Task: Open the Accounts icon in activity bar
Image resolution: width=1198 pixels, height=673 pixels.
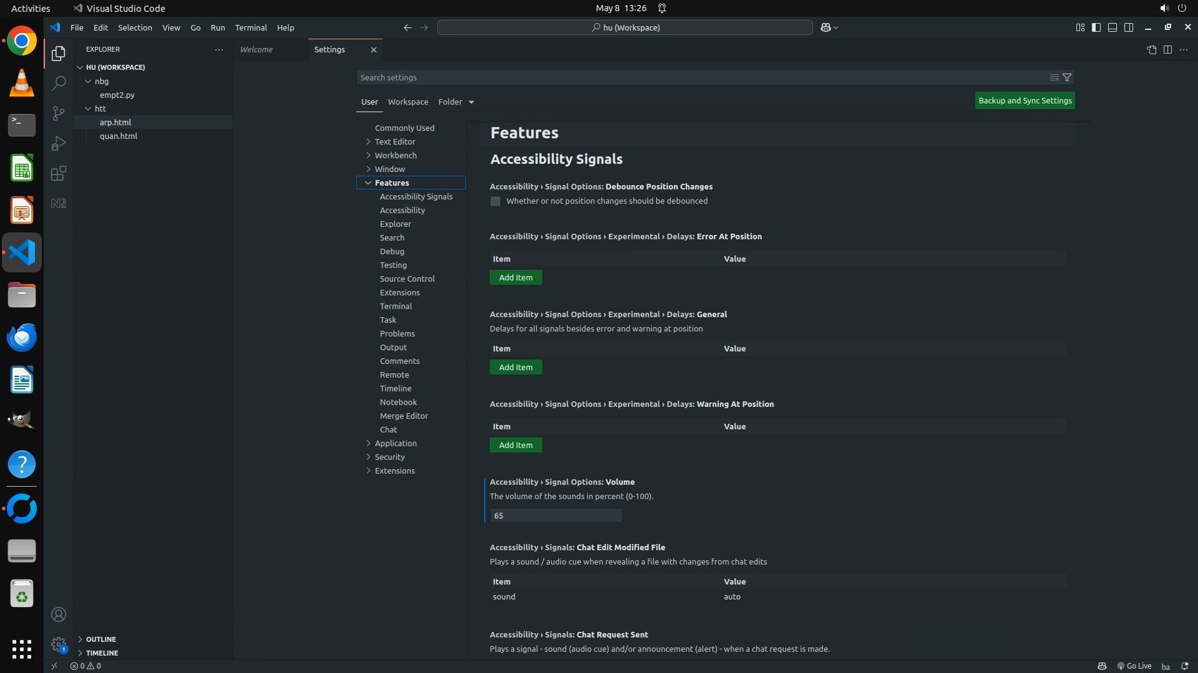Action: pyautogui.click(x=58, y=614)
